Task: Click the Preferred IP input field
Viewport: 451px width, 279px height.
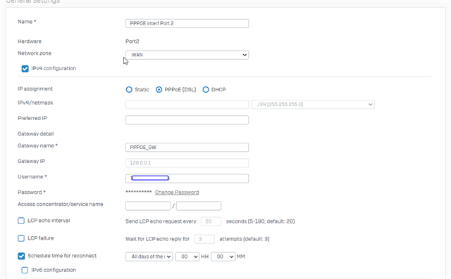Action: point(187,120)
